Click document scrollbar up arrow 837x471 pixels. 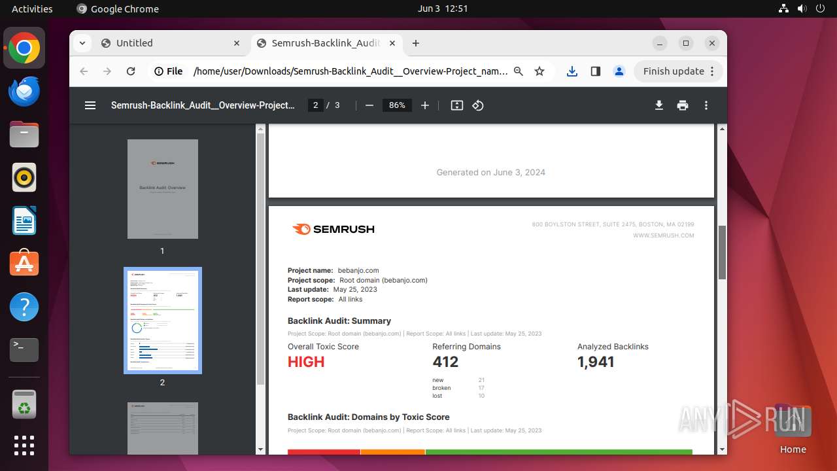point(722,128)
